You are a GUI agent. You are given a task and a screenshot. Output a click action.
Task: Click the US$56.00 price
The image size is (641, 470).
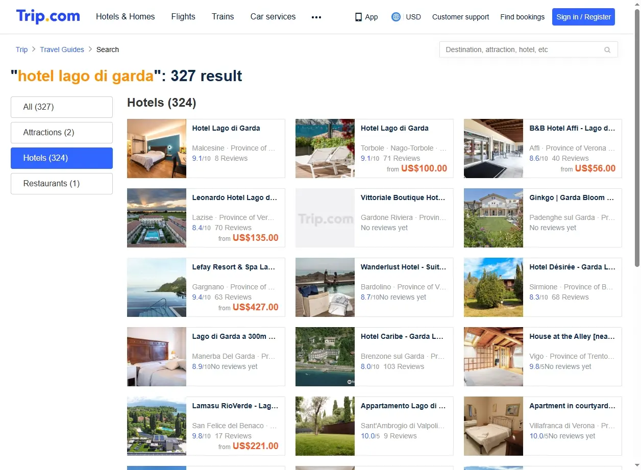coord(595,168)
